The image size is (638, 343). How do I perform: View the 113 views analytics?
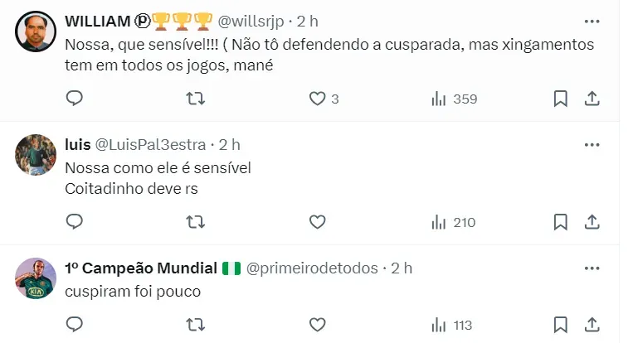[452, 325]
